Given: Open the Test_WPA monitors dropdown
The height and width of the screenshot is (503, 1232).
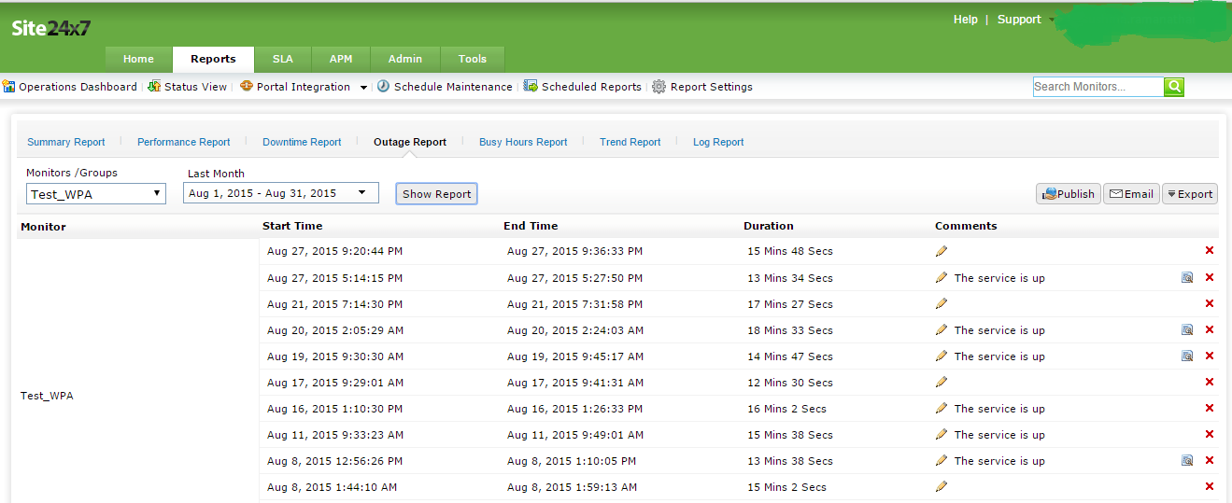Looking at the screenshot, I should [96, 194].
